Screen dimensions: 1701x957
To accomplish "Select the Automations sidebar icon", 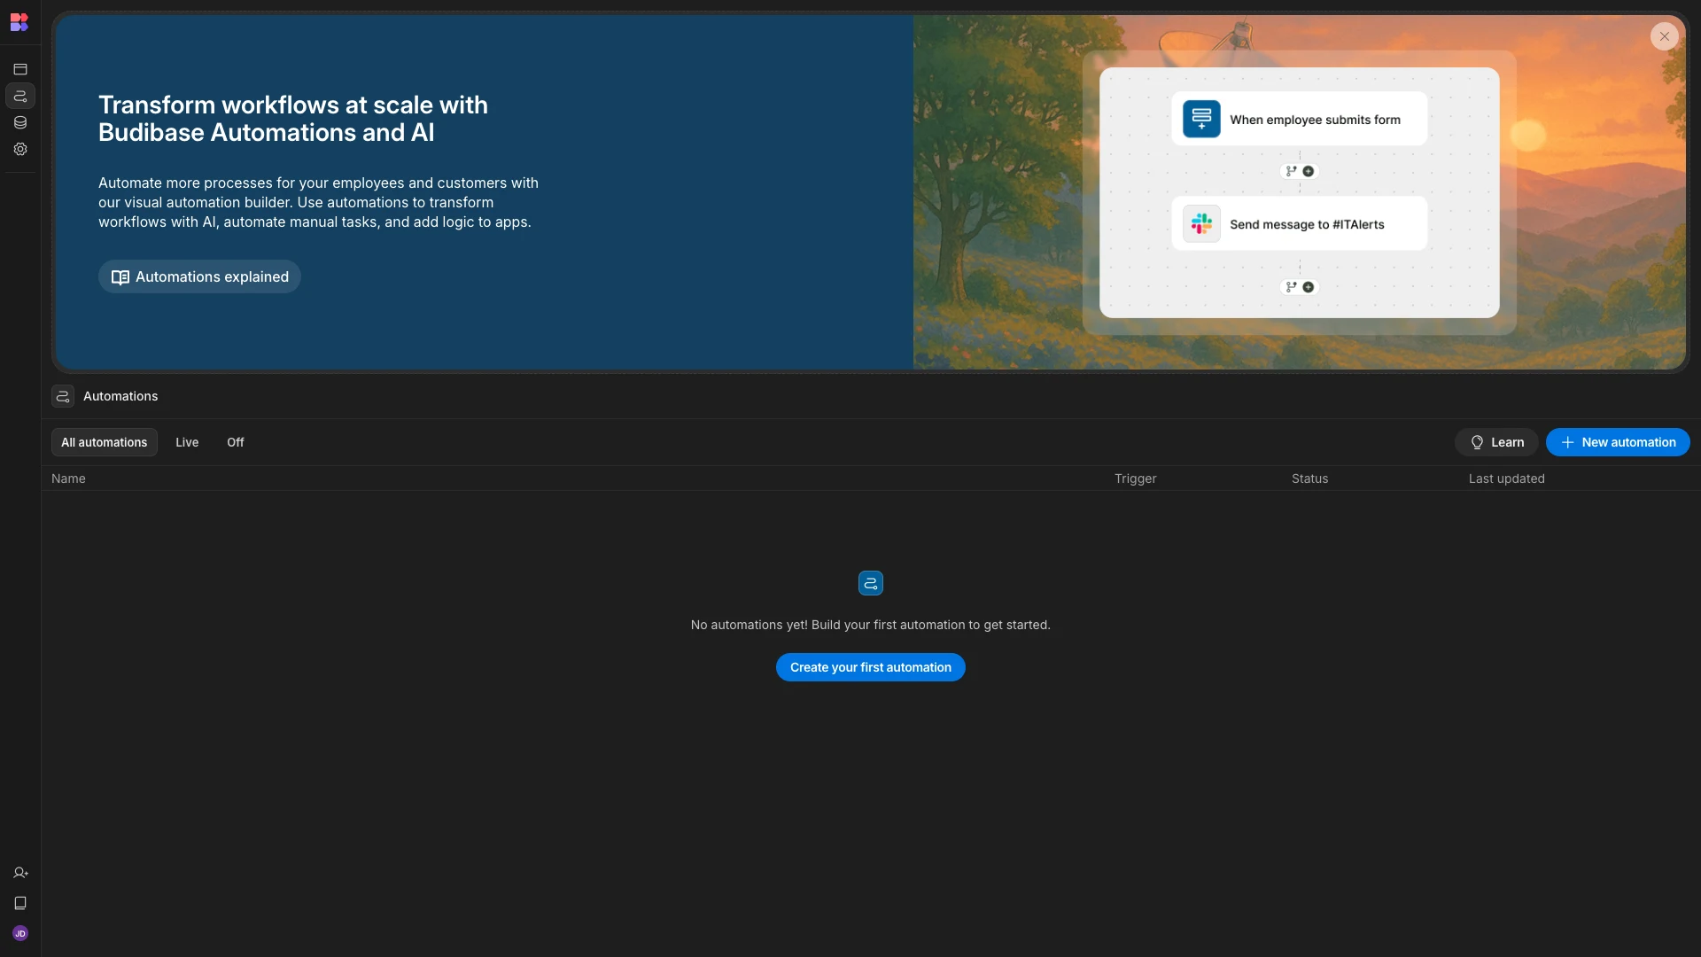I will coord(20,96).
